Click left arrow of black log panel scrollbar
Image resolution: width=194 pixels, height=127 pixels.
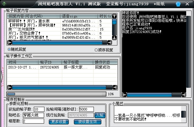[125, 95]
